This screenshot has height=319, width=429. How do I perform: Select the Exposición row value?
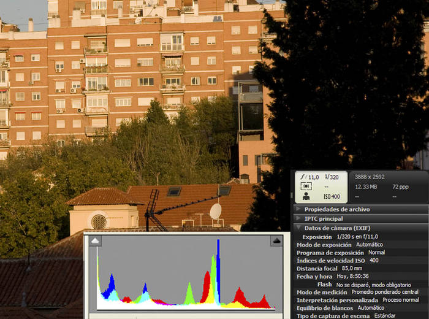357,237
